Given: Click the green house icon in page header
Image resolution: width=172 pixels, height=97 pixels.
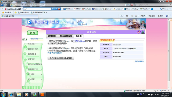Looking at the screenshot, I should pyautogui.click(x=143, y=32).
